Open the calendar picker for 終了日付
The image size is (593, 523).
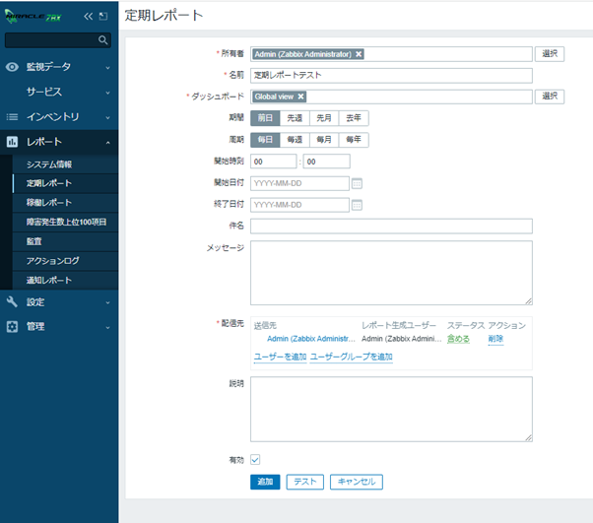coord(358,205)
